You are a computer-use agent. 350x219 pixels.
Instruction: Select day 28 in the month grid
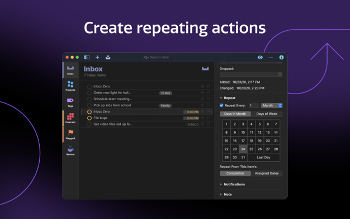pos(276,149)
